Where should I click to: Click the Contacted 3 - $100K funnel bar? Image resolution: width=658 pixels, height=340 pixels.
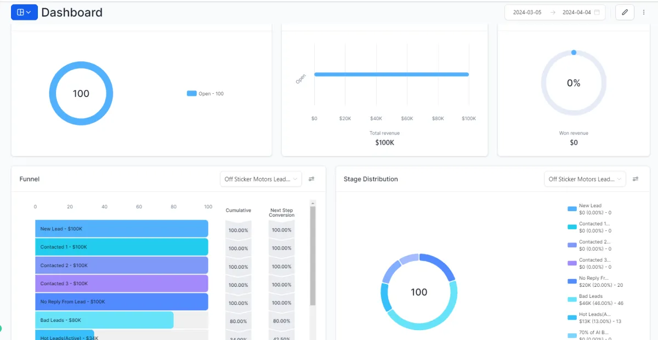pos(122,284)
